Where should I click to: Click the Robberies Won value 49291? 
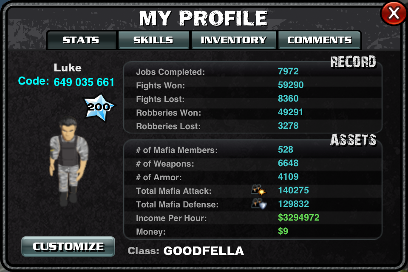(290, 112)
